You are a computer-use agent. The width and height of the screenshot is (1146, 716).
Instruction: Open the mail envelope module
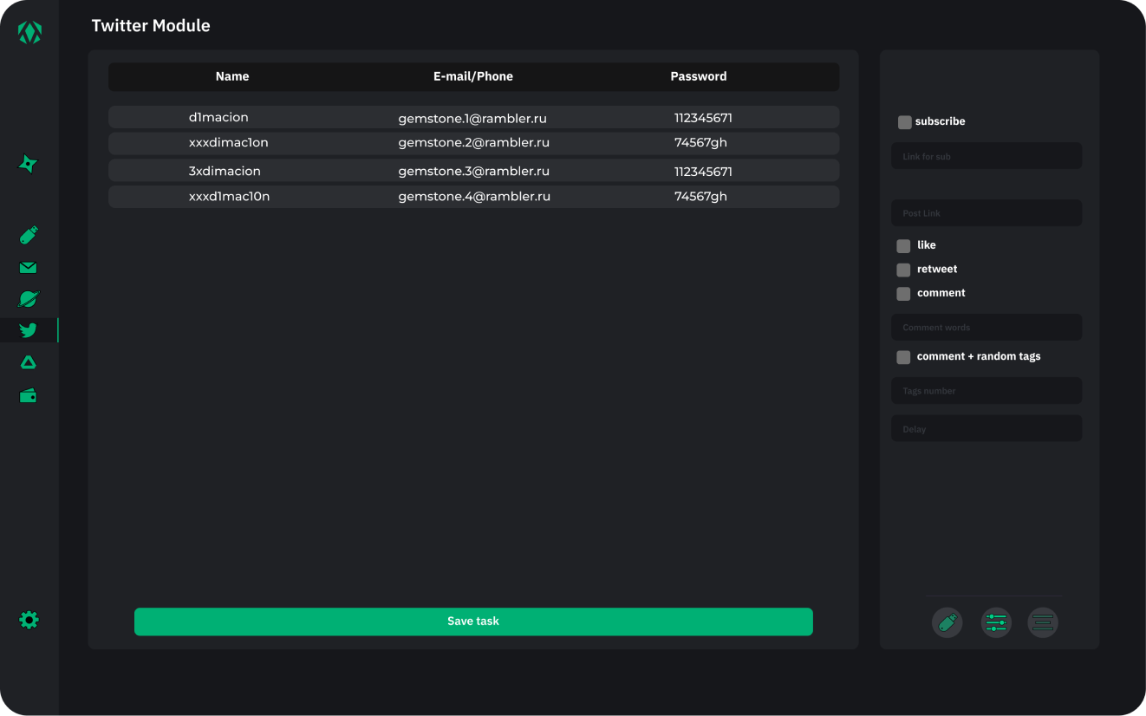pos(29,268)
